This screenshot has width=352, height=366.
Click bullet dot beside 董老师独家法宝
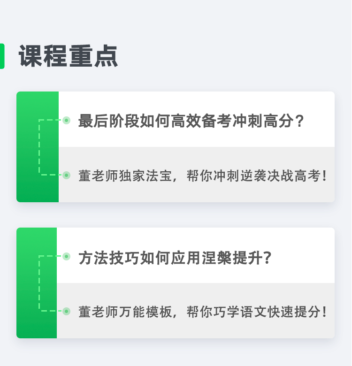(67, 175)
